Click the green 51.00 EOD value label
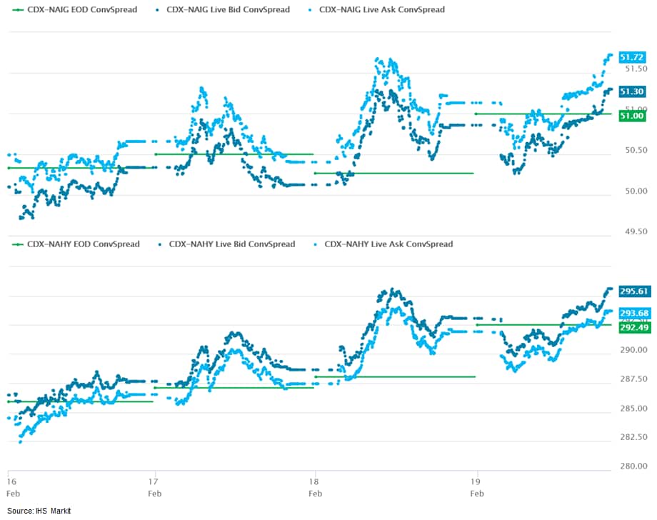Viewport: 657px width, 520px height. [633, 116]
